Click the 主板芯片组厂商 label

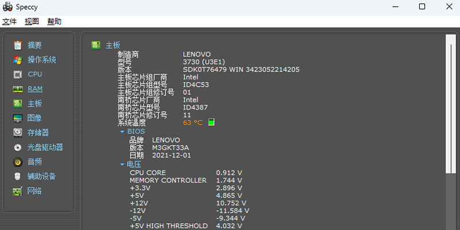142,78
